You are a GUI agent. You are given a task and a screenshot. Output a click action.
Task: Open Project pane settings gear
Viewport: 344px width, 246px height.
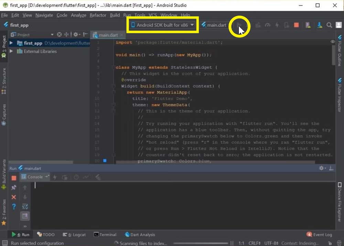pos(76,35)
